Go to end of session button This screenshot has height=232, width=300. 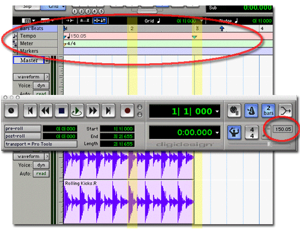[x=109, y=111]
